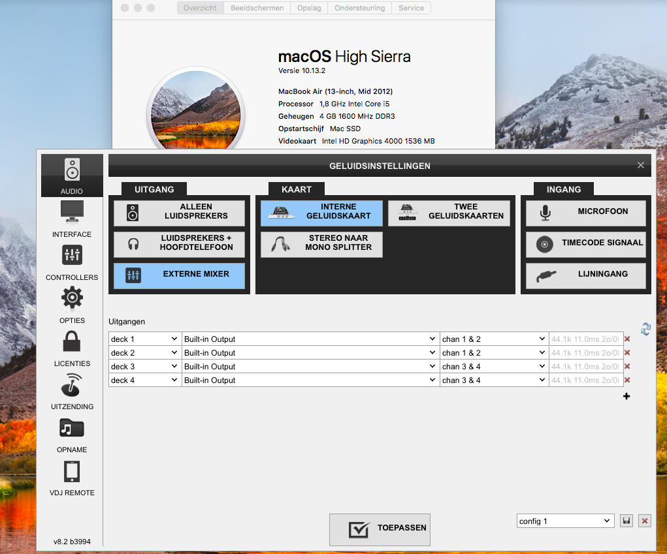Screen dimensions: 667x554
Task: Open the deck 4 source dropdown
Action: coord(144,380)
